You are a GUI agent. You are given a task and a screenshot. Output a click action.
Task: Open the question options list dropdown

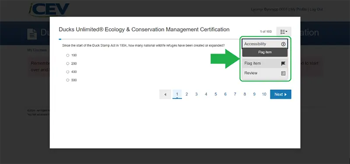coord(283,32)
